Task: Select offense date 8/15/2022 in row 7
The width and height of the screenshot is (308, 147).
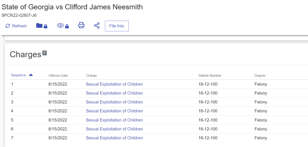Action: [x=58, y=138]
